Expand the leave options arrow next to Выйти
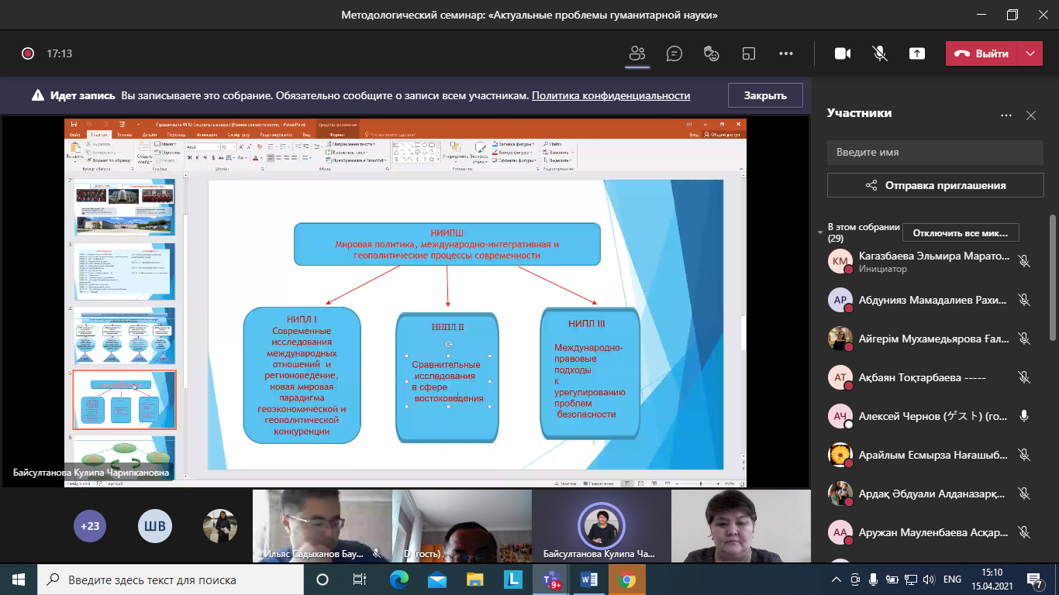Viewport: 1059px width, 595px height. pos(1030,53)
